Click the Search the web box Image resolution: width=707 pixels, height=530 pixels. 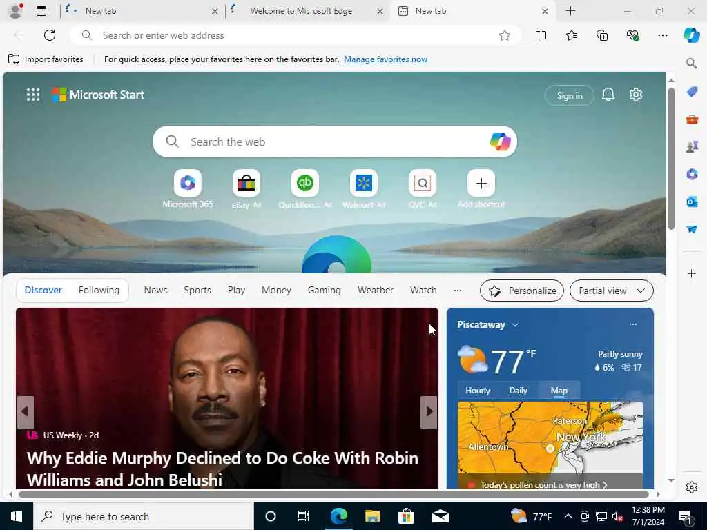coord(333,141)
